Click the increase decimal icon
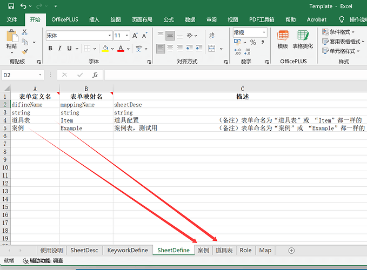Screen dimensions: 367x270 coord(237,51)
